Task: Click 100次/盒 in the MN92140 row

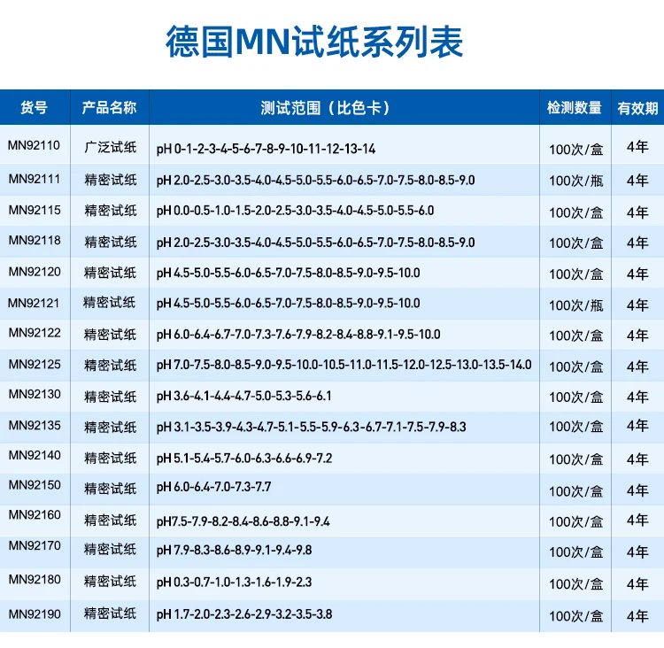Action: coord(576,459)
